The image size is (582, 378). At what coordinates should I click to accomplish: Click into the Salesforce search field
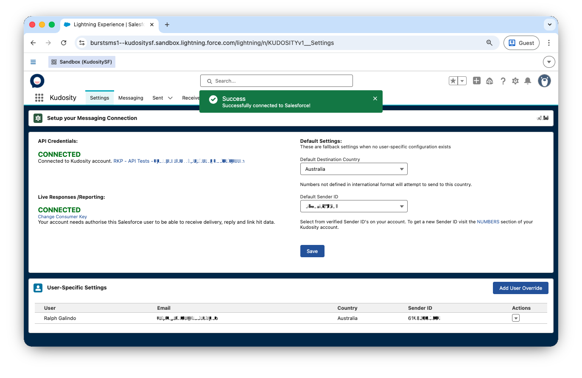[276, 81]
